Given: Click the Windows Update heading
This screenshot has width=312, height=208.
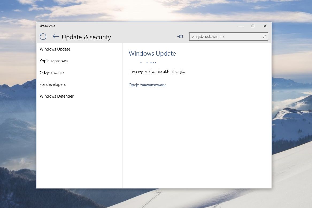Looking at the screenshot, I should (152, 53).
